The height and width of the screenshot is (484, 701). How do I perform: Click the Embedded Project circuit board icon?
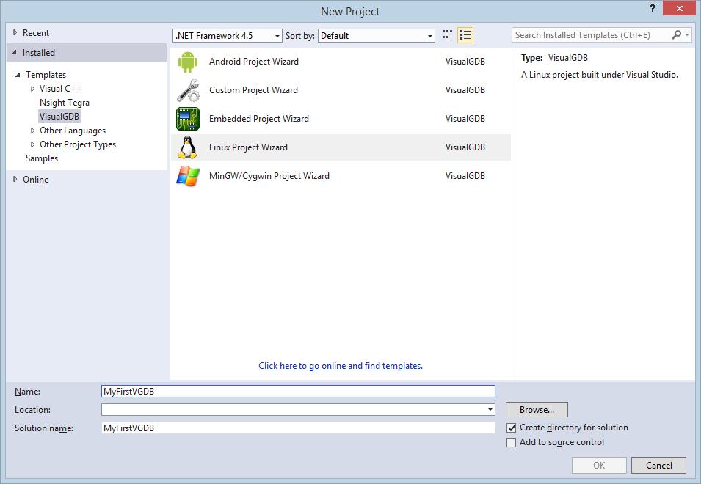click(188, 119)
